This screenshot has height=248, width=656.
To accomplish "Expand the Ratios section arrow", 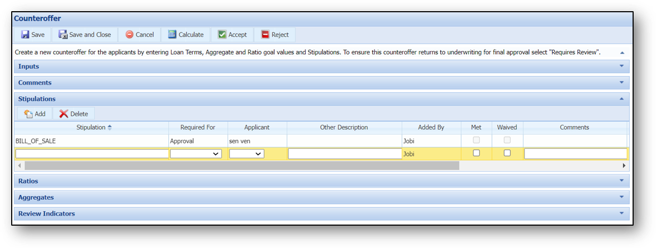I will point(621,181).
